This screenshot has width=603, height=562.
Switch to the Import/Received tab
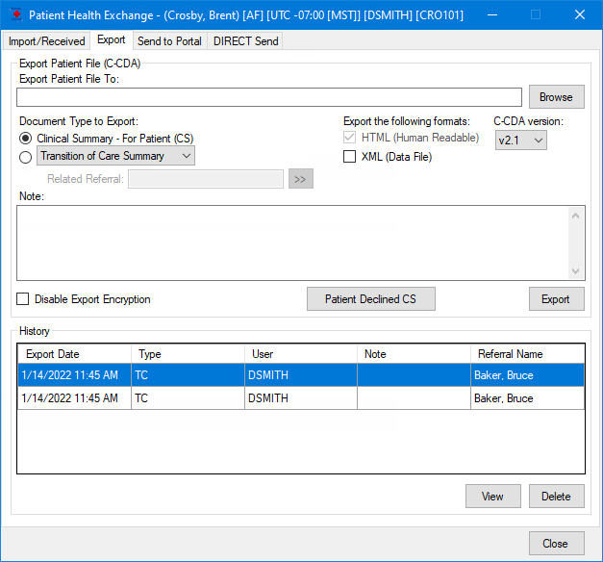(46, 41)
